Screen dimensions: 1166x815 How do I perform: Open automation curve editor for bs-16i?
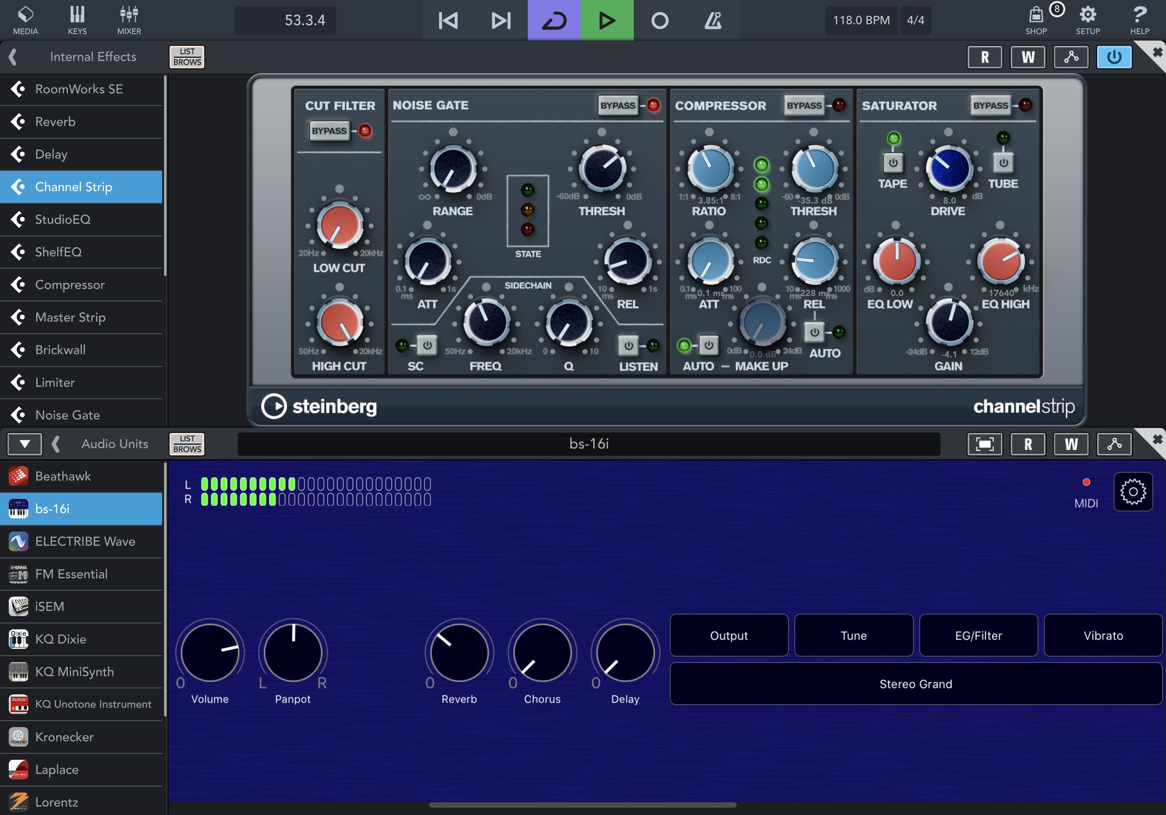(x=1114, y=444)
